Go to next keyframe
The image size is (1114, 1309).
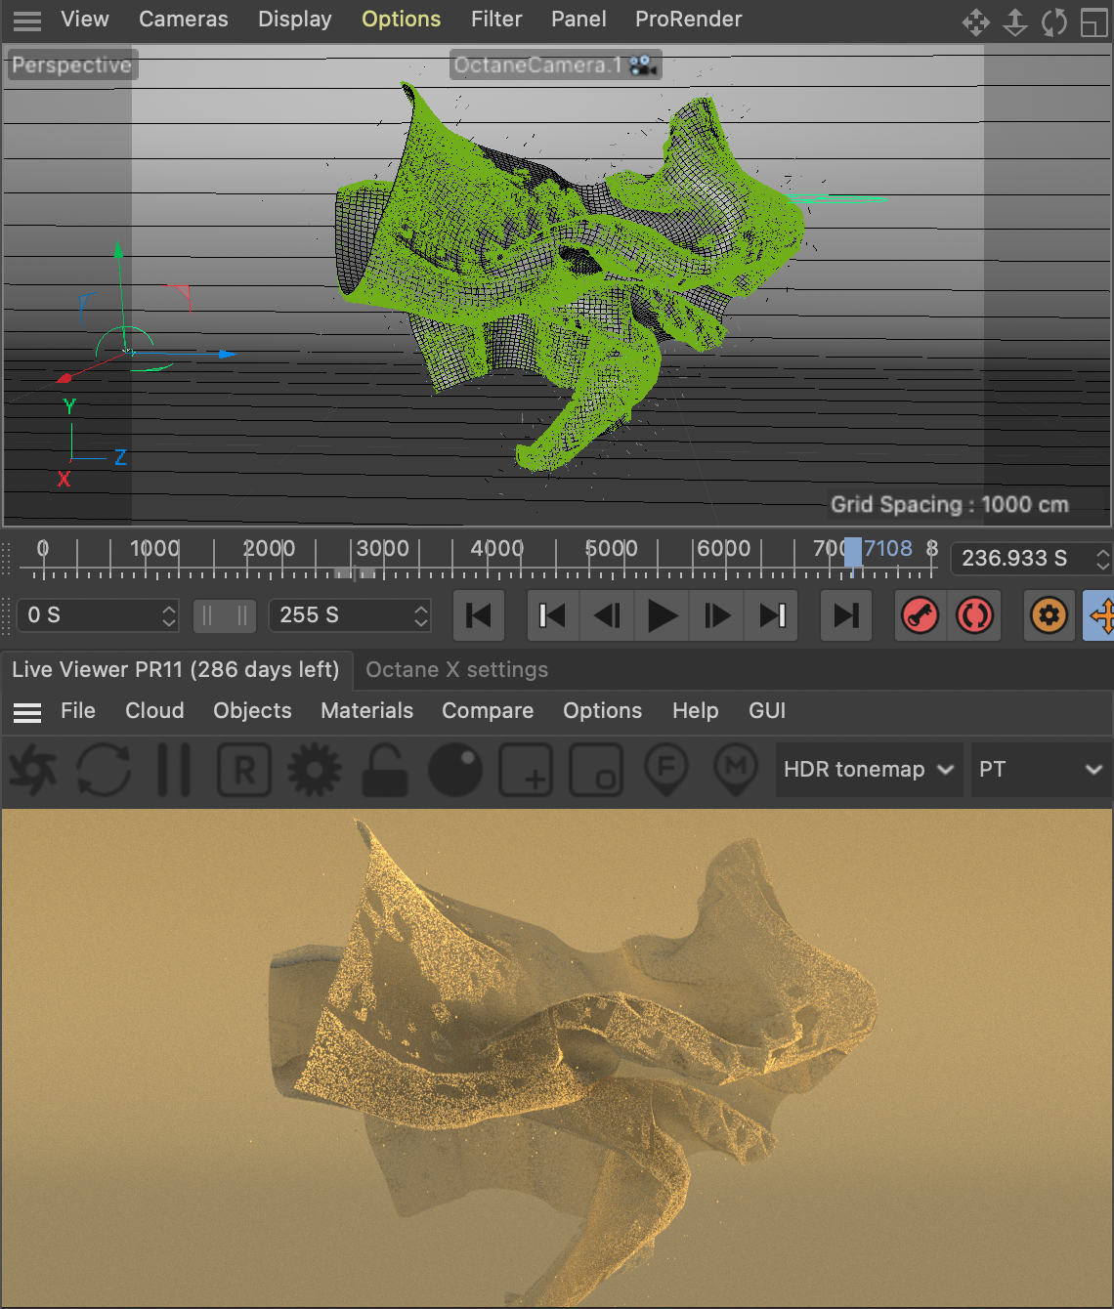[x=772, y=615]
